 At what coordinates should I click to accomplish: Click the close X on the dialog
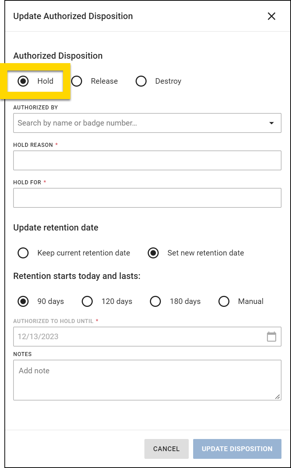[272, 16]
